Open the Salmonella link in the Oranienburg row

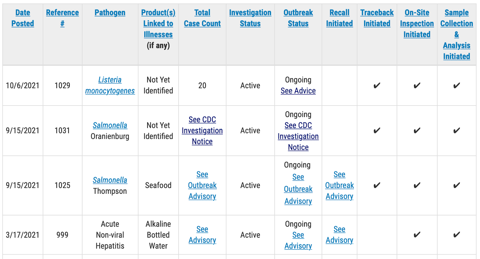(110, 125)
